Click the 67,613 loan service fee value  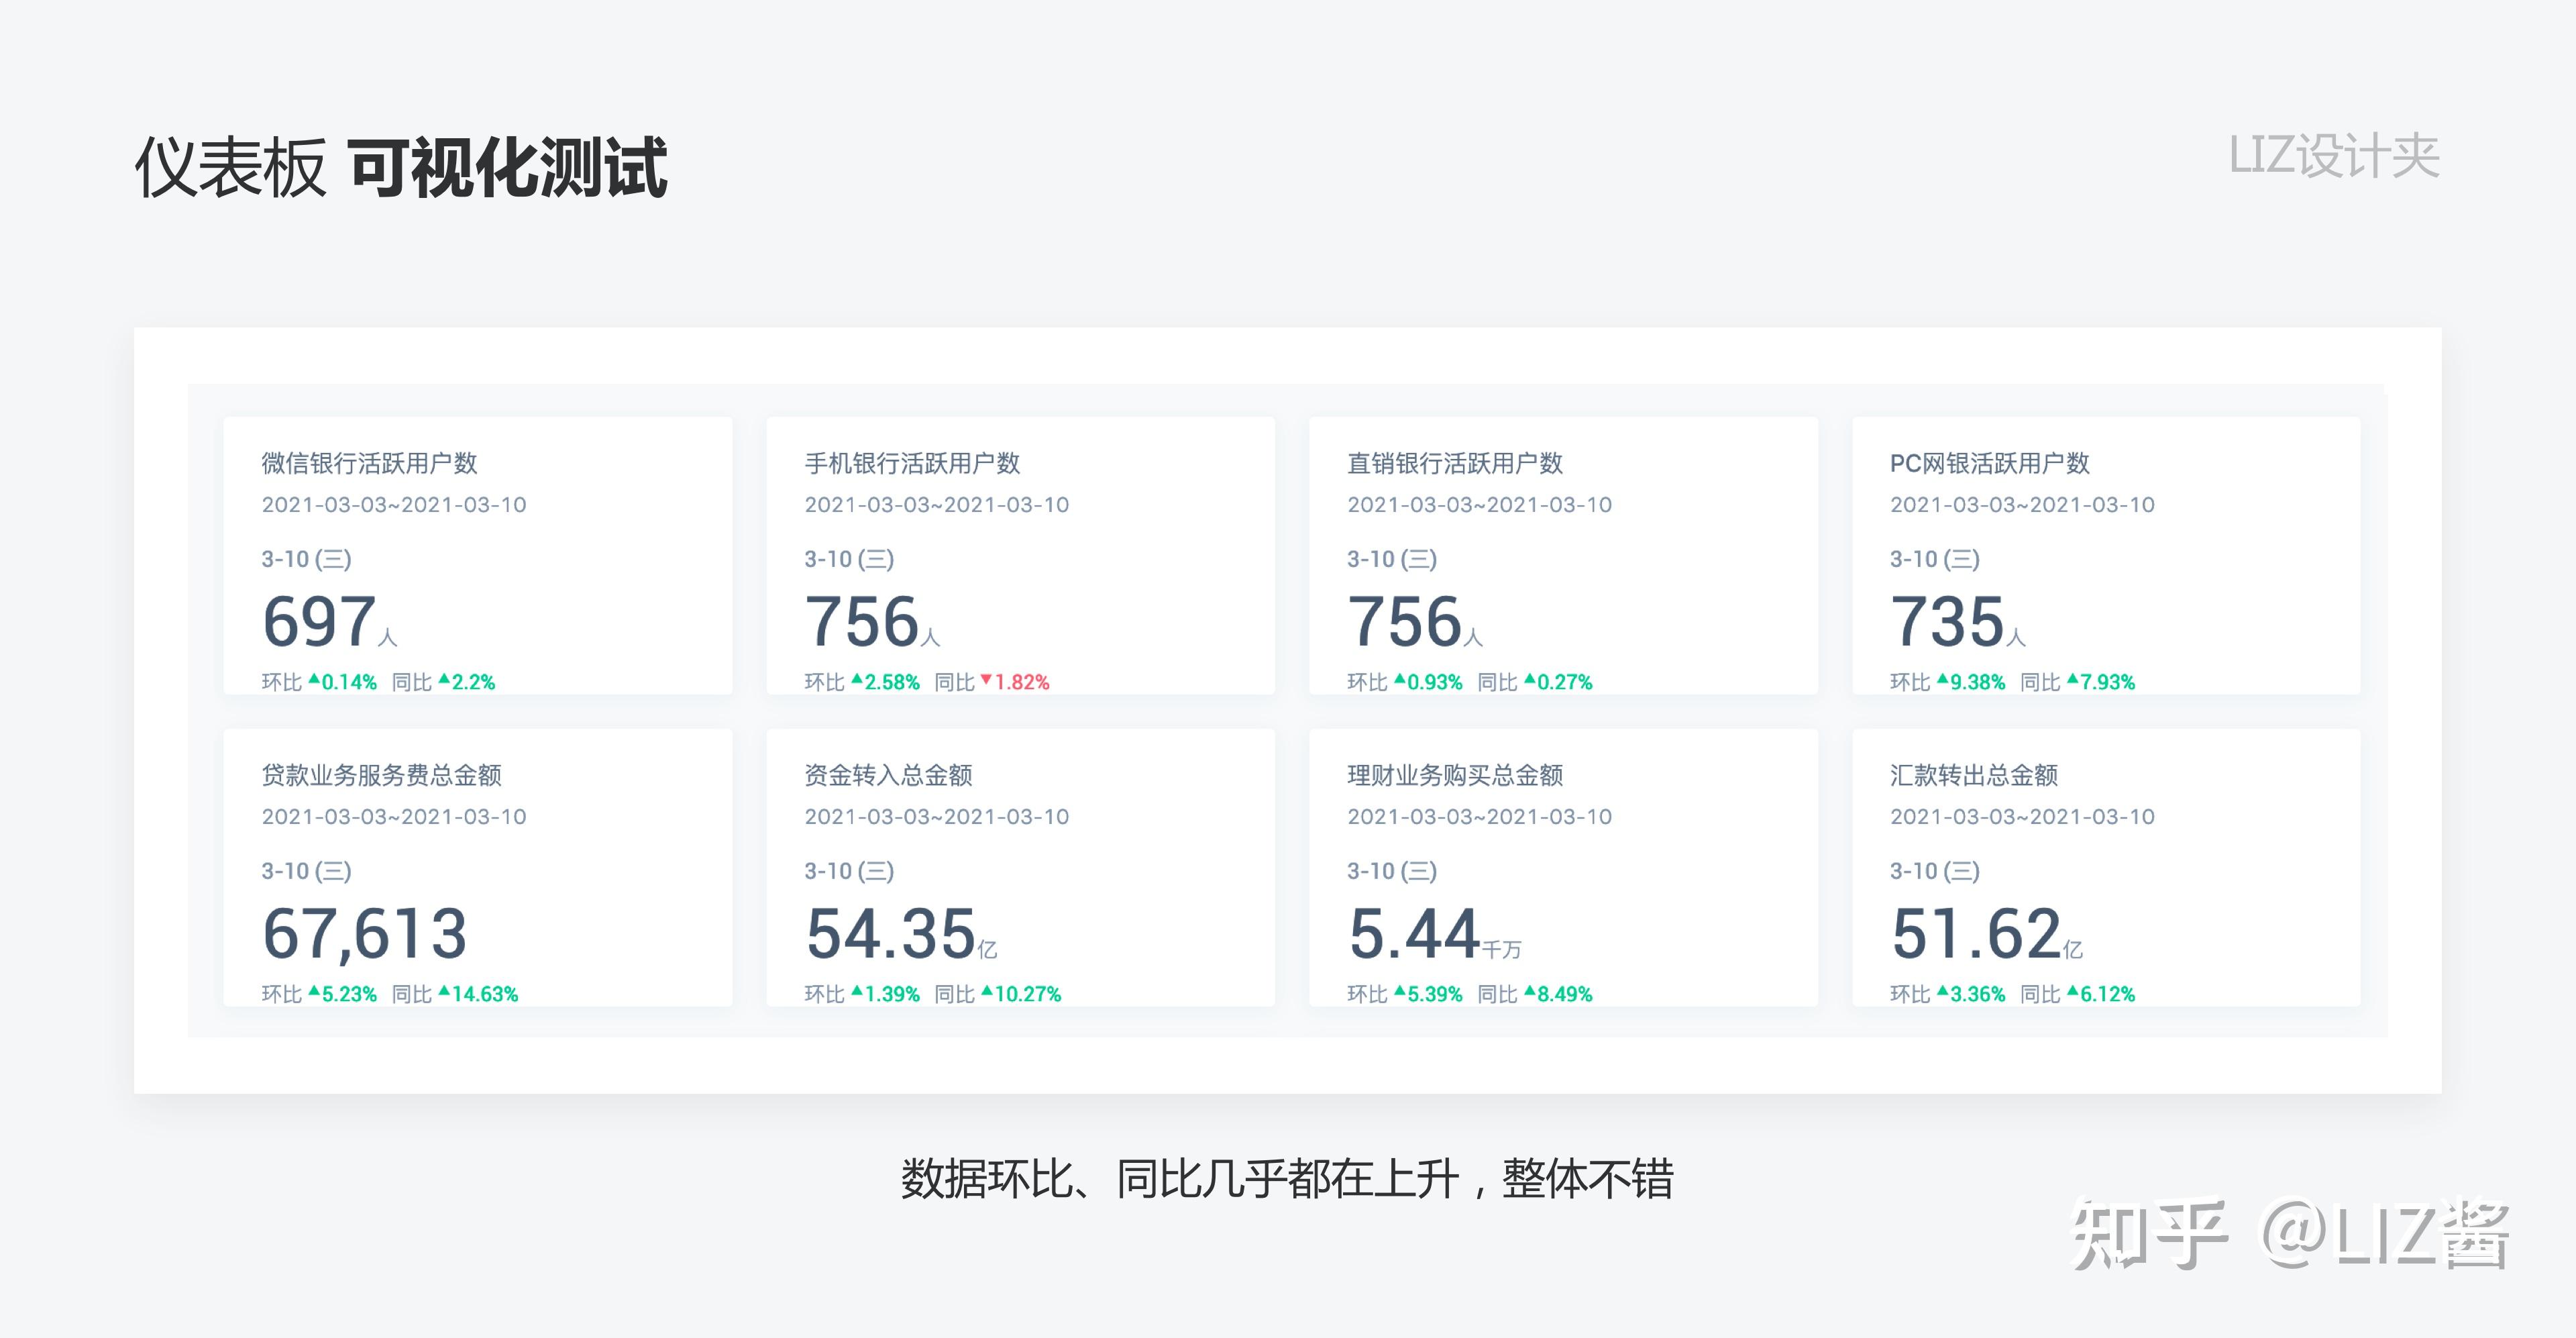[365, 933]
